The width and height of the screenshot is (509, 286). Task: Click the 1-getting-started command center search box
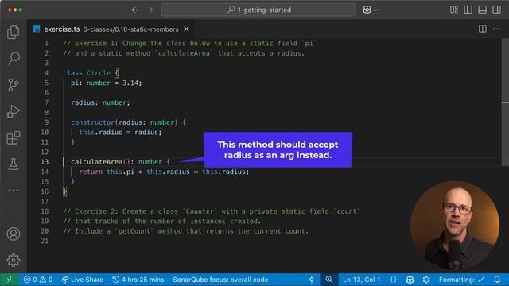(x=258, y=10)
